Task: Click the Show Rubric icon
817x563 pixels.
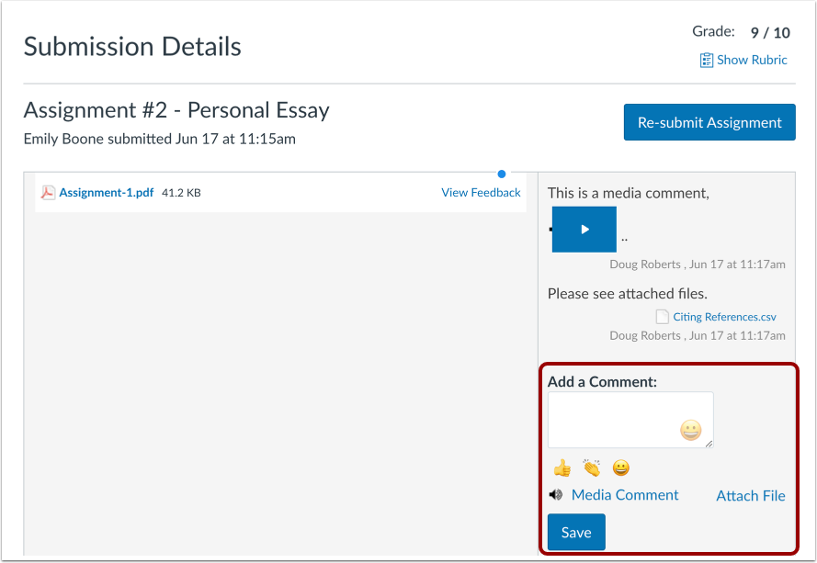Action: (x=706, y=61)
